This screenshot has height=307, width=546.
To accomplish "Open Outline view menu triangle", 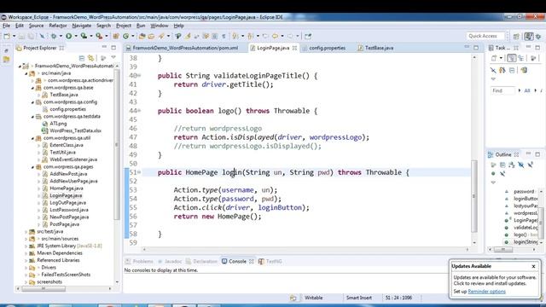I will [x=493, y=182].
